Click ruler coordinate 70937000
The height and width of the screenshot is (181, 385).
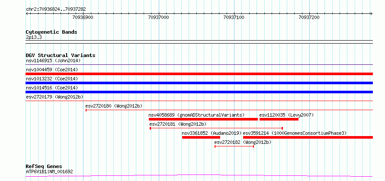point(159,17)
